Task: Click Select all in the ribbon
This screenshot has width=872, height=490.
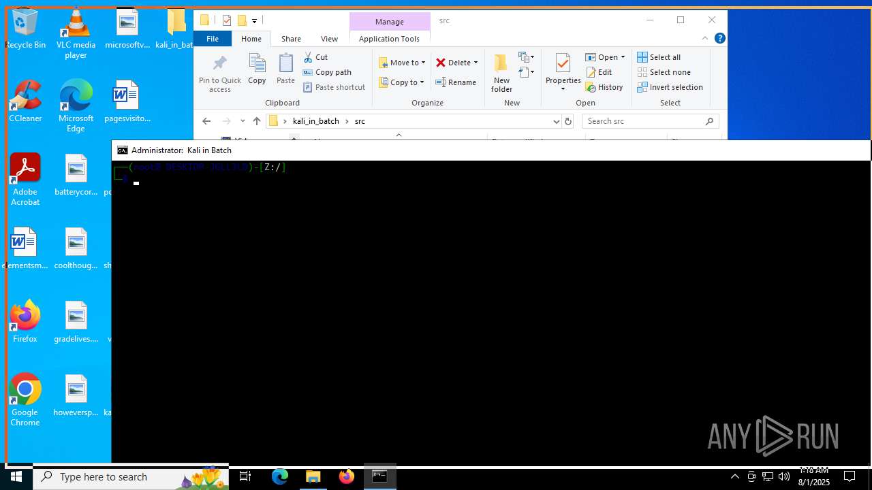Action: (x=659, y=57)
